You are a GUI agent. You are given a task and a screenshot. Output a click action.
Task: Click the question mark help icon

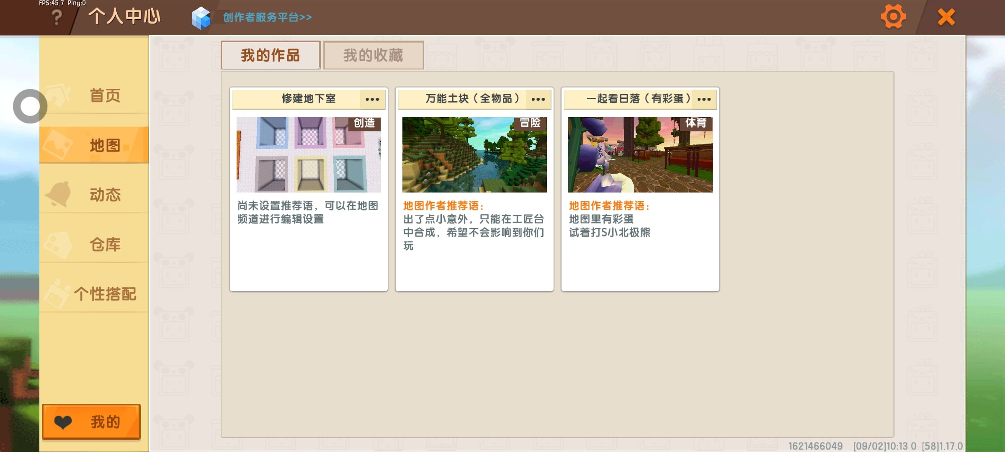(57, 17)
